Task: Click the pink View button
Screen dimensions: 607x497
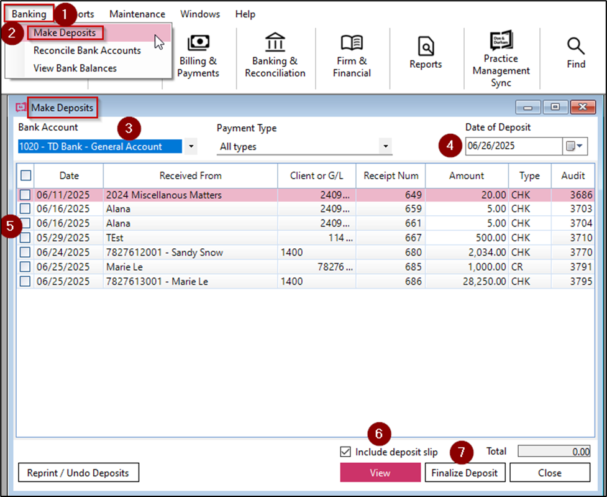Action: point(380,473)
